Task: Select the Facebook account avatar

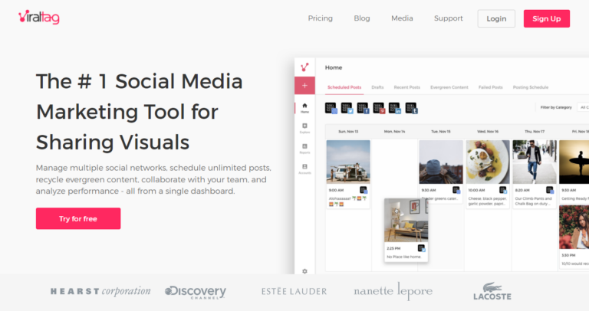Action: pyautogui.click(x=363, y=108)
